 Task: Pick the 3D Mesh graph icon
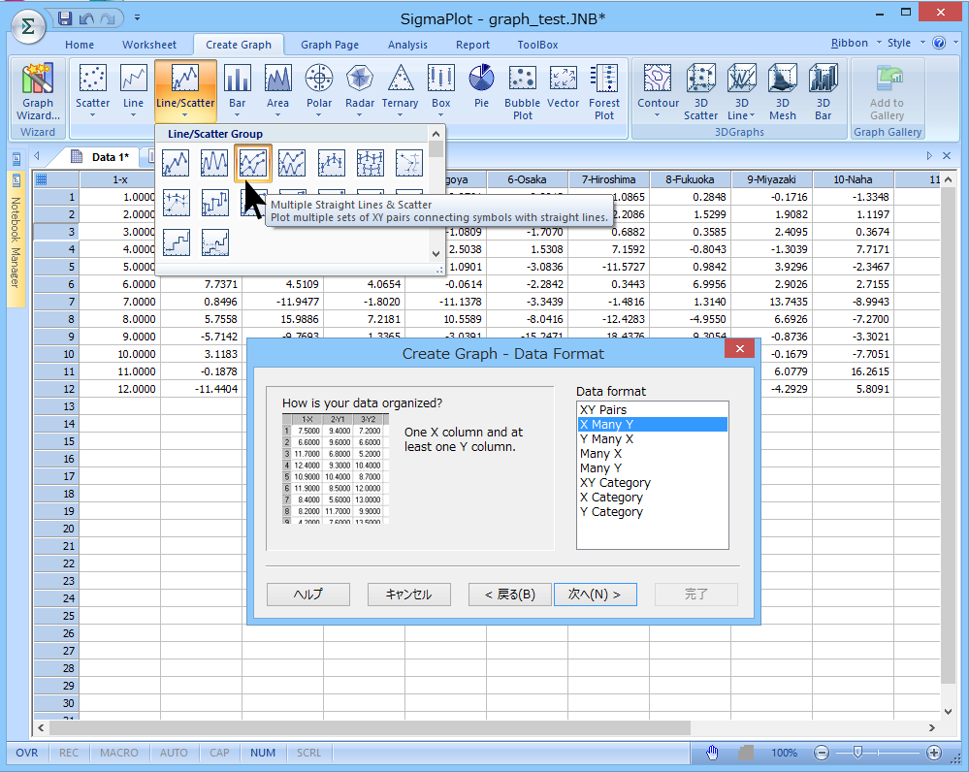click(782, 93)
